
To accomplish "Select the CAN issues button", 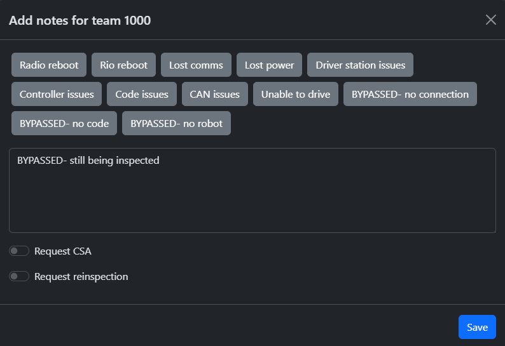I will [x=215, y=94].
